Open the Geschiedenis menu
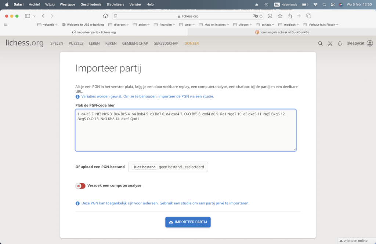This screenshot has height=244, width=376. [x=91, y=4]
